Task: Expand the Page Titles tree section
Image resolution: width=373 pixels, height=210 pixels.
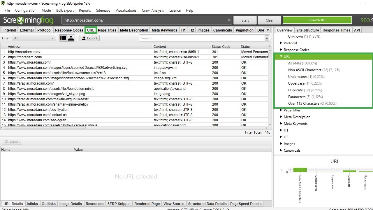Action: click(281, 110)
